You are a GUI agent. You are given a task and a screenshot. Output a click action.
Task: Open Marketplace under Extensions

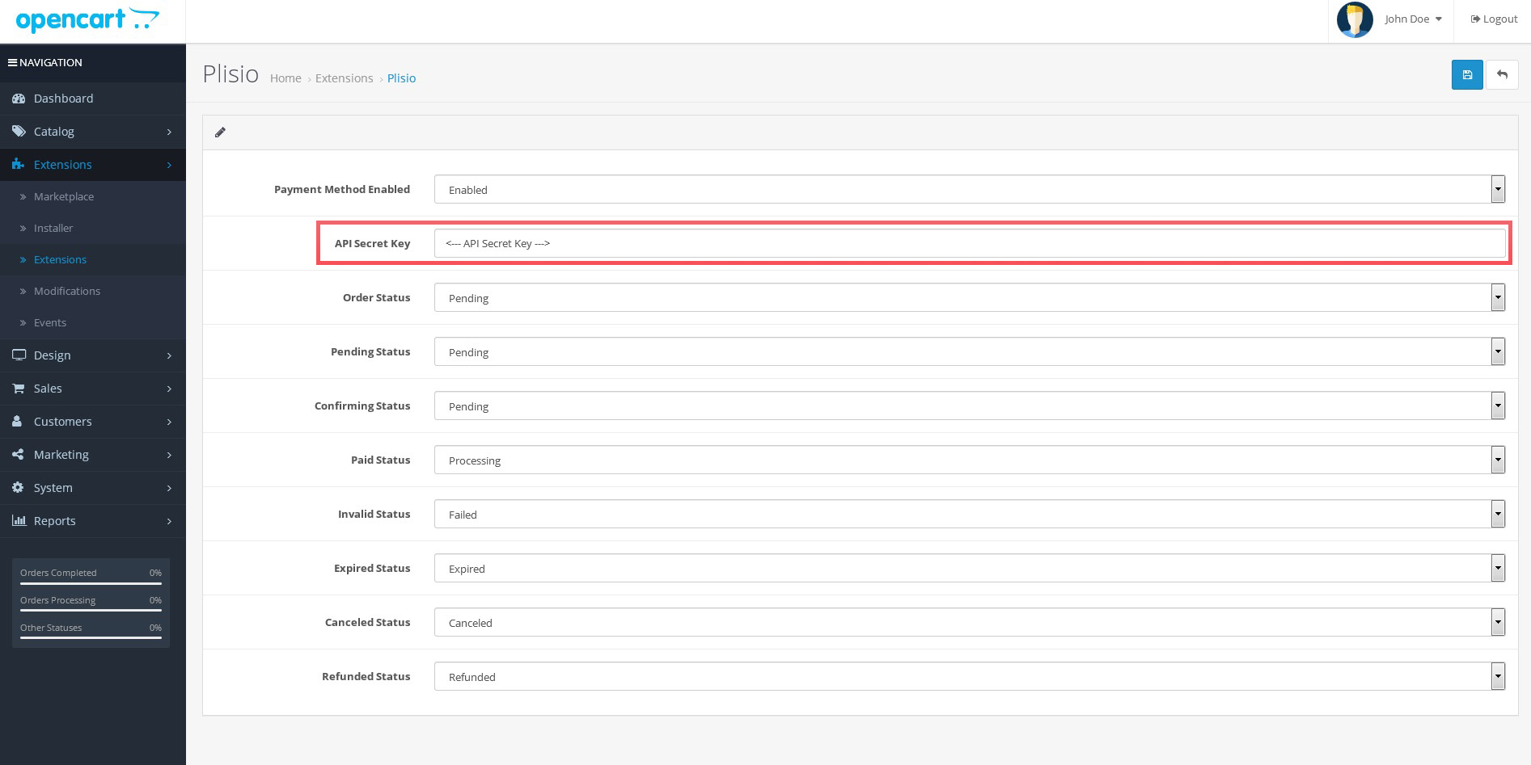tap(93, 196)
